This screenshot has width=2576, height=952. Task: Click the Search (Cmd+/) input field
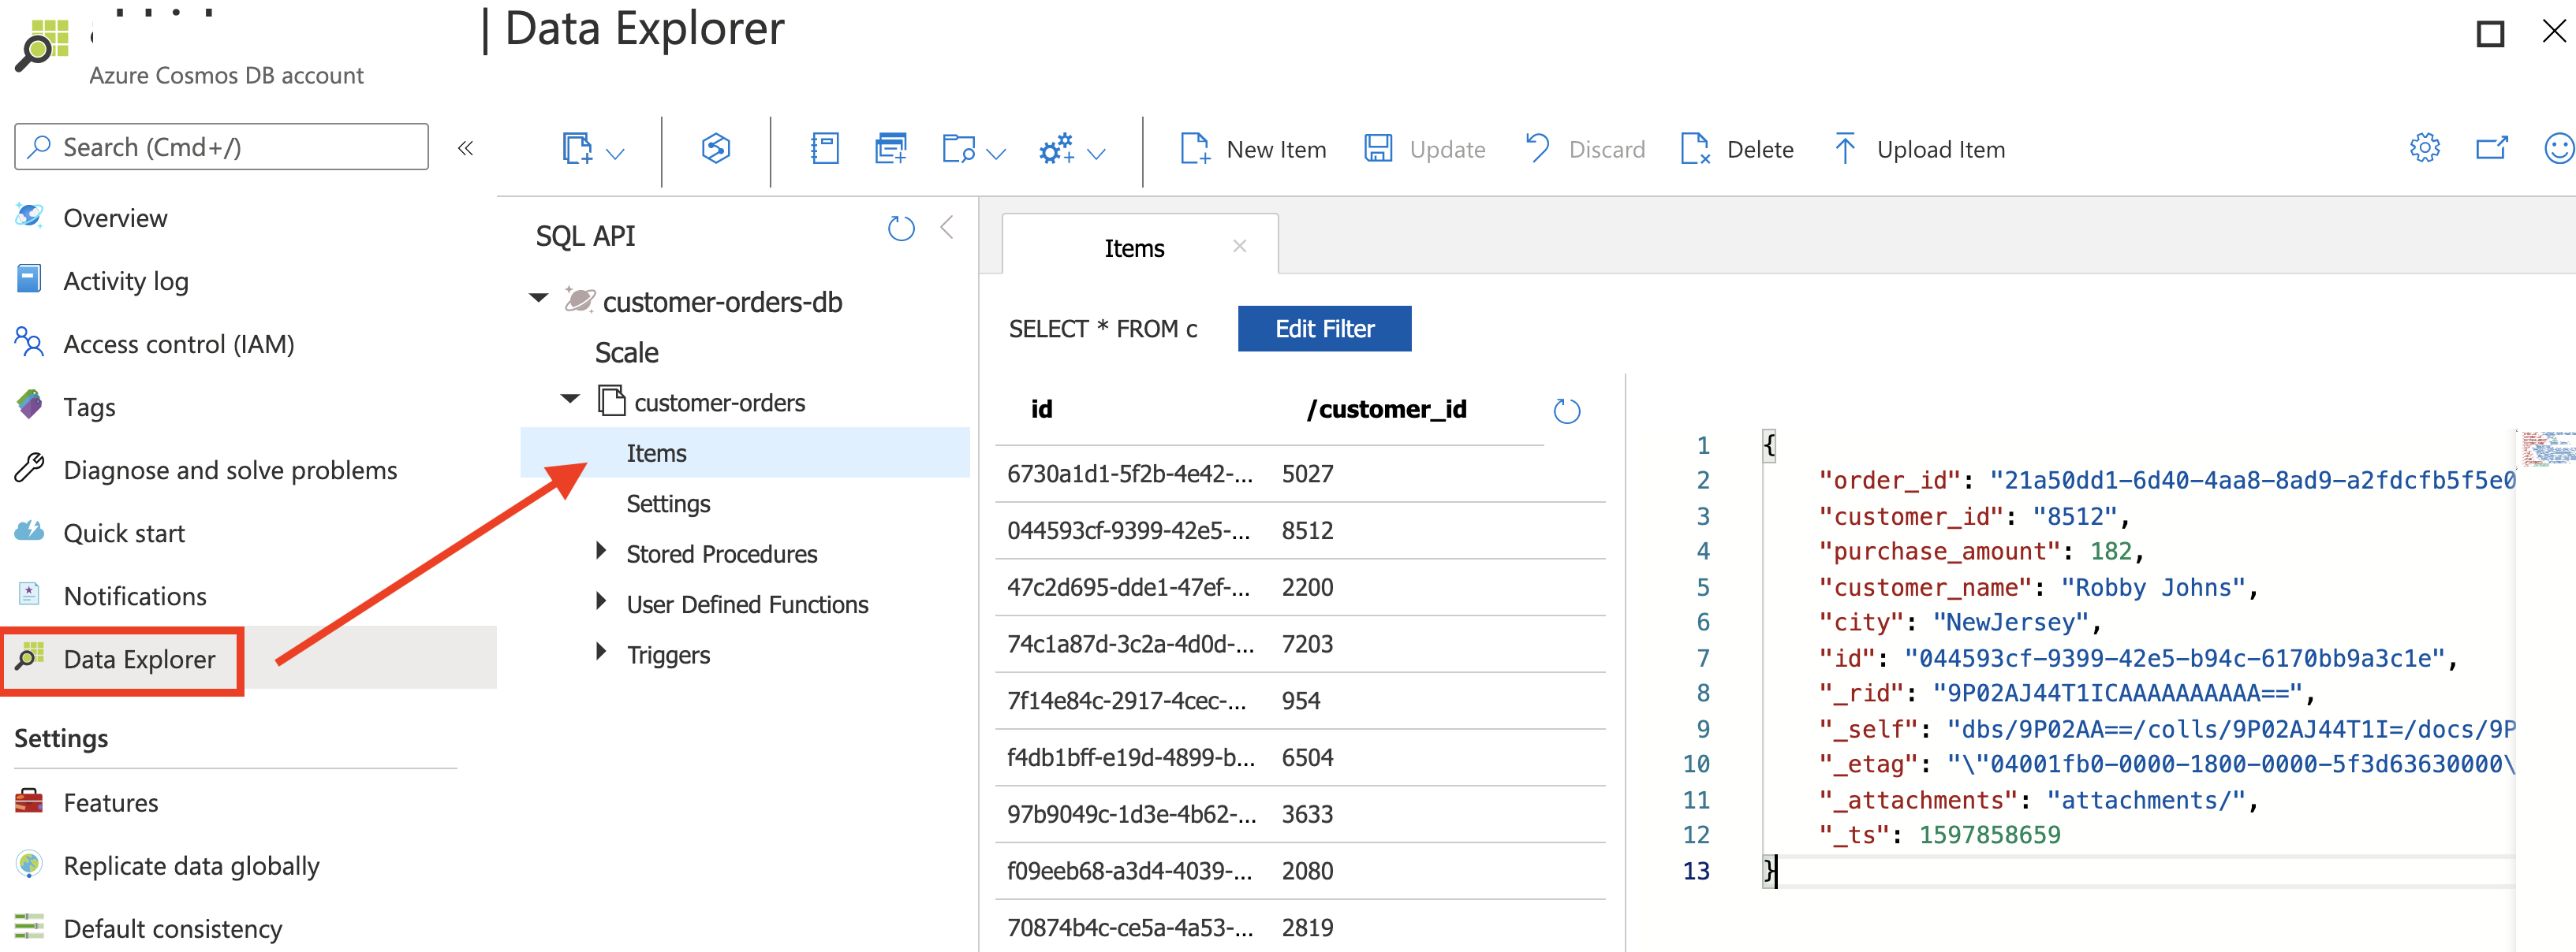point(222,148)
